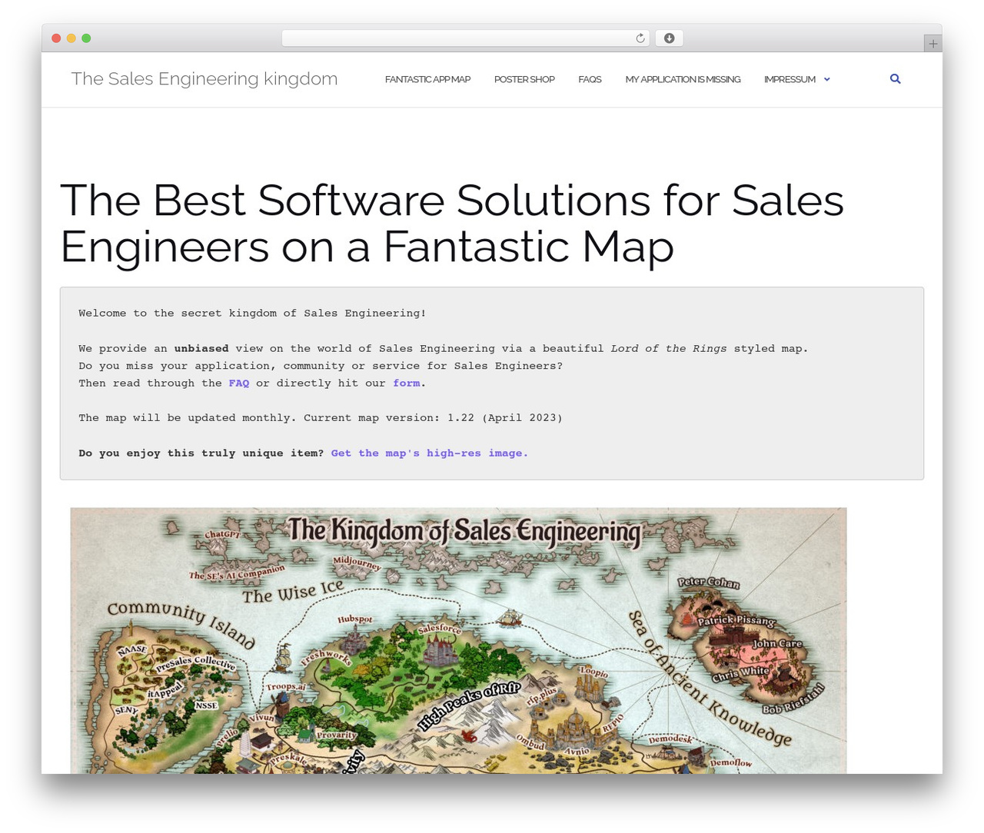Screen dimensions: 984x833
Task: Click the PreSales Collective label on map
Action: tap(195, 662)
